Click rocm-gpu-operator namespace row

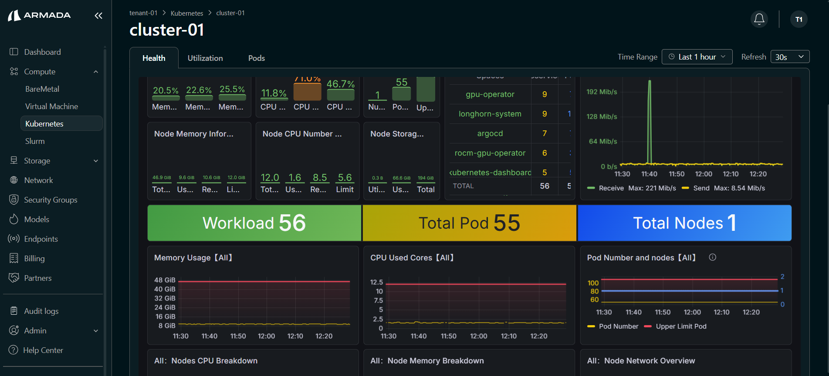490,153
